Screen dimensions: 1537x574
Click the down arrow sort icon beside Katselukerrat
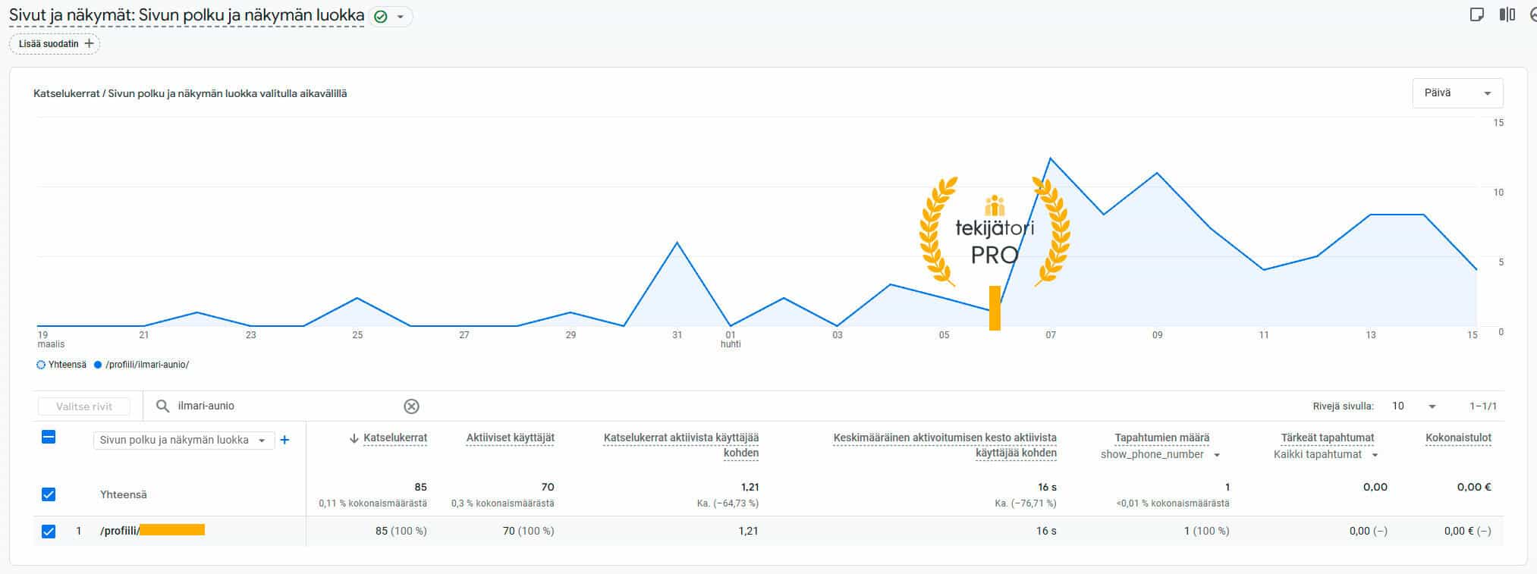(x=354, y=438)
